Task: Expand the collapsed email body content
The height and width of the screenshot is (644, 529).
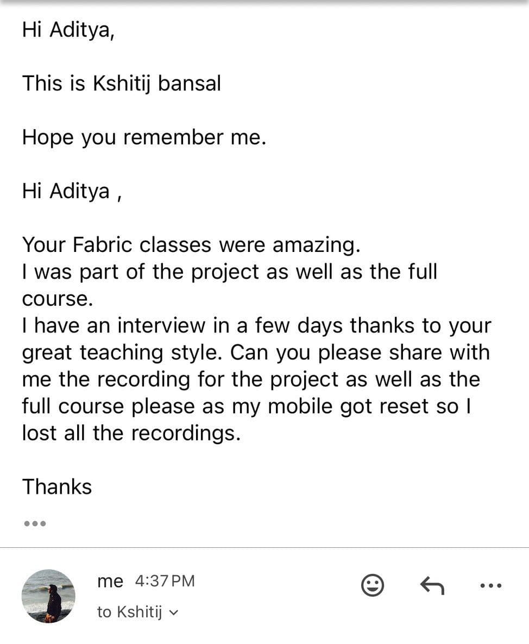Action: (x=34, y=523)
